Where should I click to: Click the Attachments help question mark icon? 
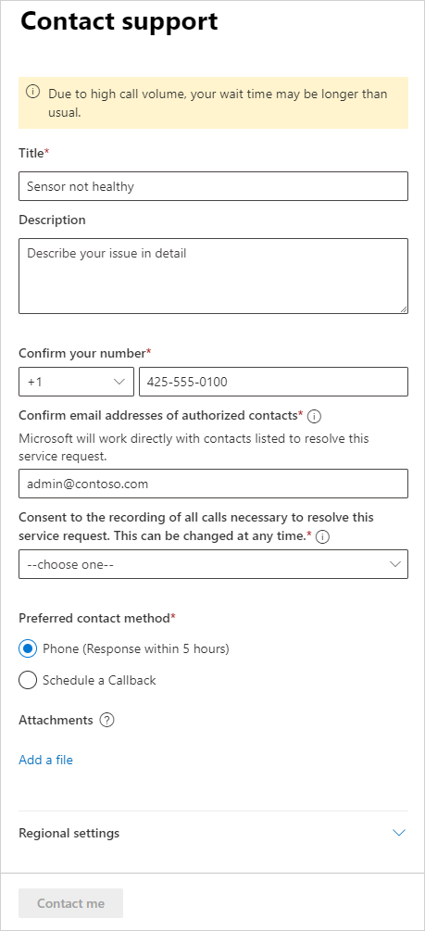click(x=106, y=720)
